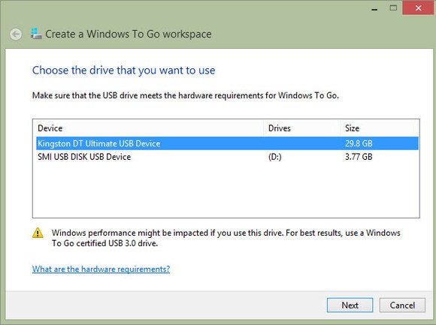Click the 3.77 GB size value

tap(359, 157)
